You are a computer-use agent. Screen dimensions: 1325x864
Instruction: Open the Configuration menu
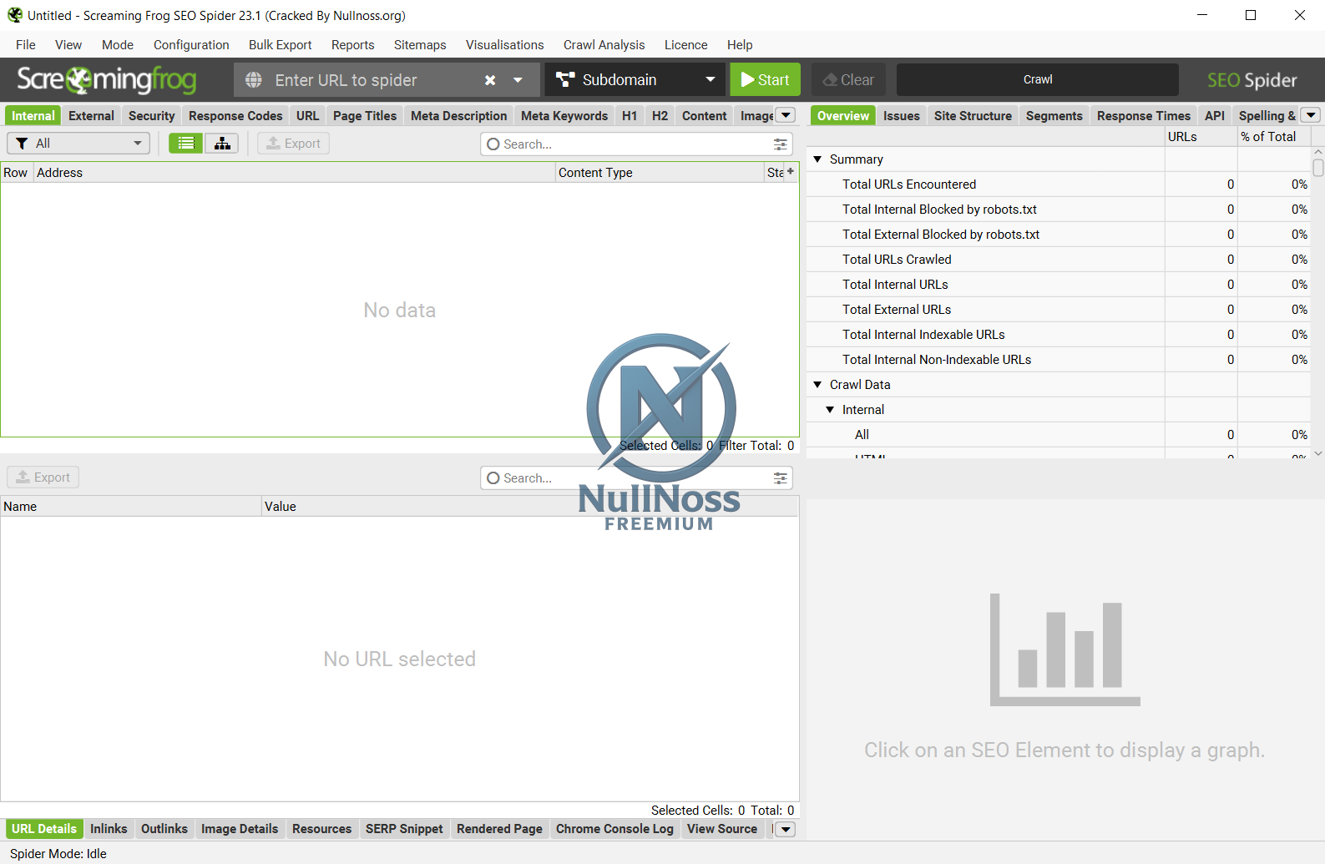pyautogui.click(x=191, y=45)
